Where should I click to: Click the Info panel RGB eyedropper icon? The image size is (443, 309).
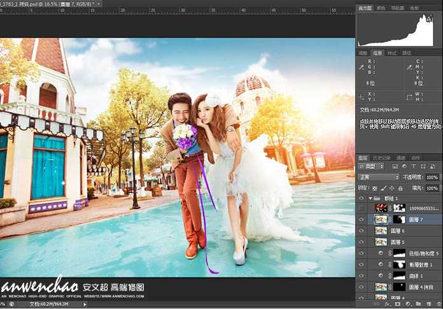(362, 66)
